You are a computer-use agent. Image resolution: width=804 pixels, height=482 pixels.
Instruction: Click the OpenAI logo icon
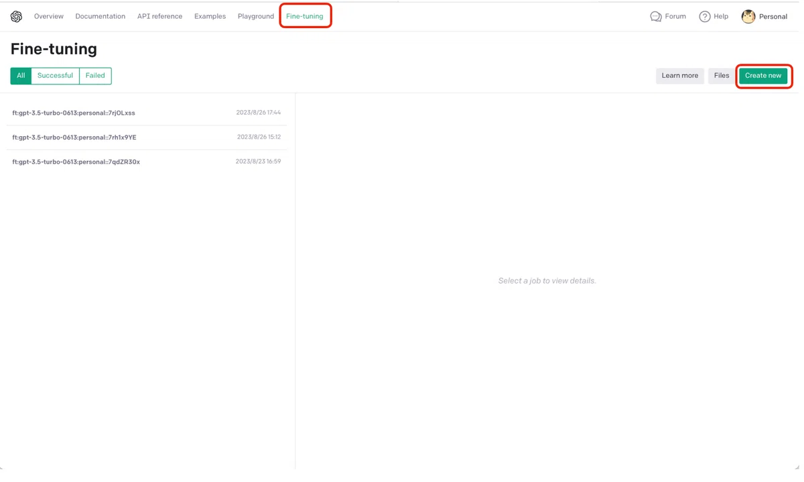coord(16,17)
